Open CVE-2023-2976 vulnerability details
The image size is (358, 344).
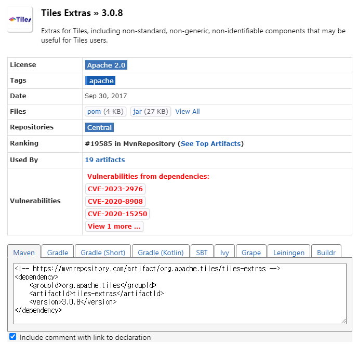click(x=115, y=189)
